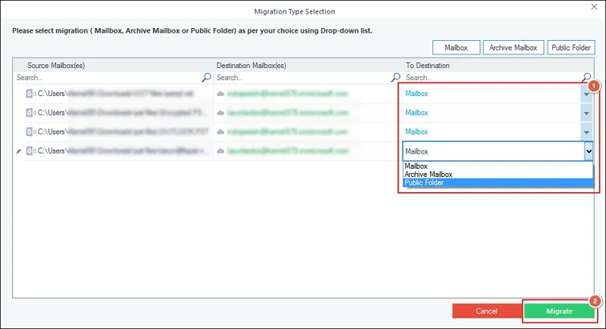Click the Outlook file icon in second row

pyautogui.click(x=30, y=113)
